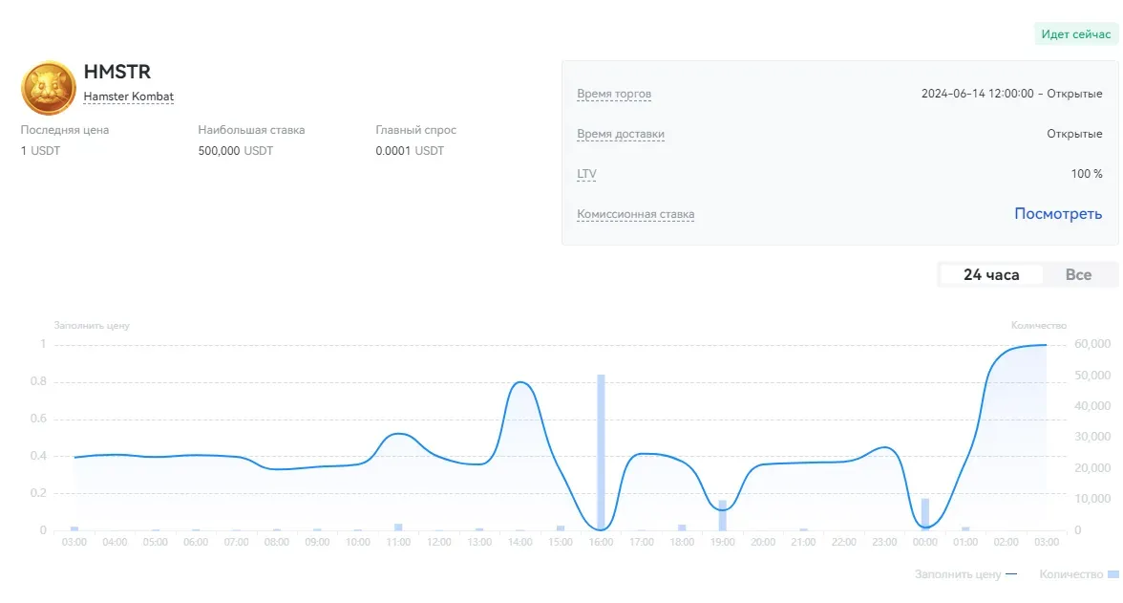This screenshot has height=603, width=1123.
Task: Switch to the 24 часа tab
Action: (990, 275)
